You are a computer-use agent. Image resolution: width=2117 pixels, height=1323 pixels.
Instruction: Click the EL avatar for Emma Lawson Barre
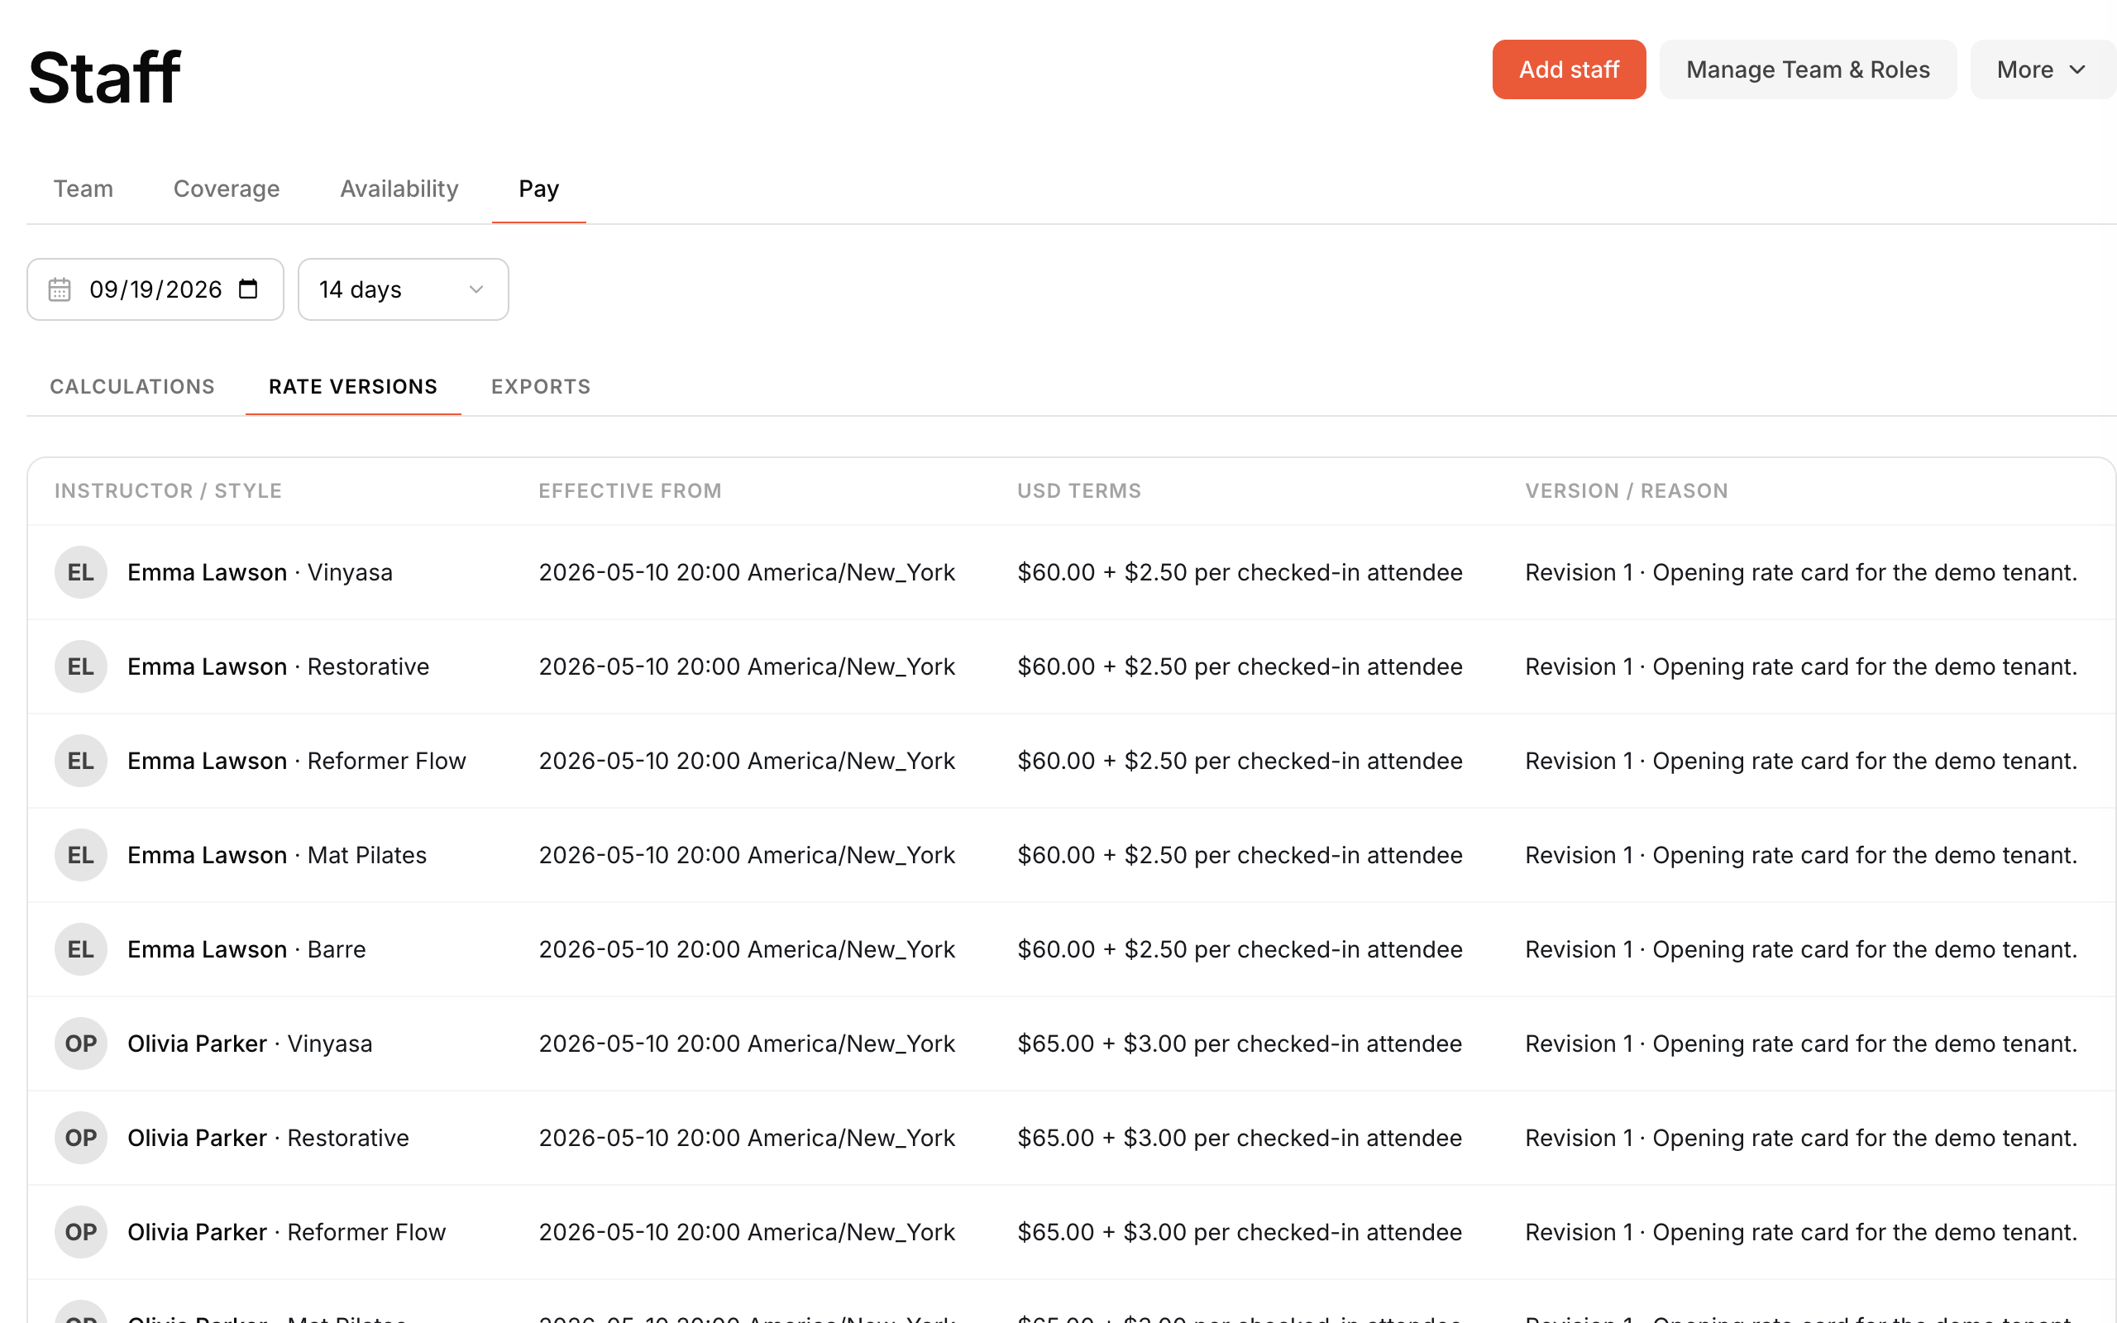click(80, 949)
